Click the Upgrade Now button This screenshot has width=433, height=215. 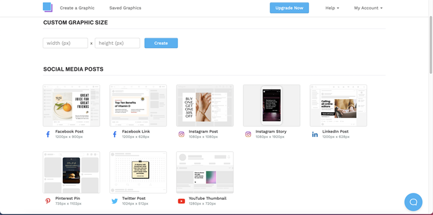point(289,8)
